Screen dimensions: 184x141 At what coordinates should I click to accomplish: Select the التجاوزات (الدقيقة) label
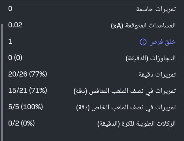point(151,58)
